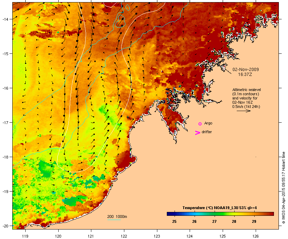The width and height of the screenshot is (288, 239).
Task: Click the latitude axis label -14
Action: click(5, 19)
